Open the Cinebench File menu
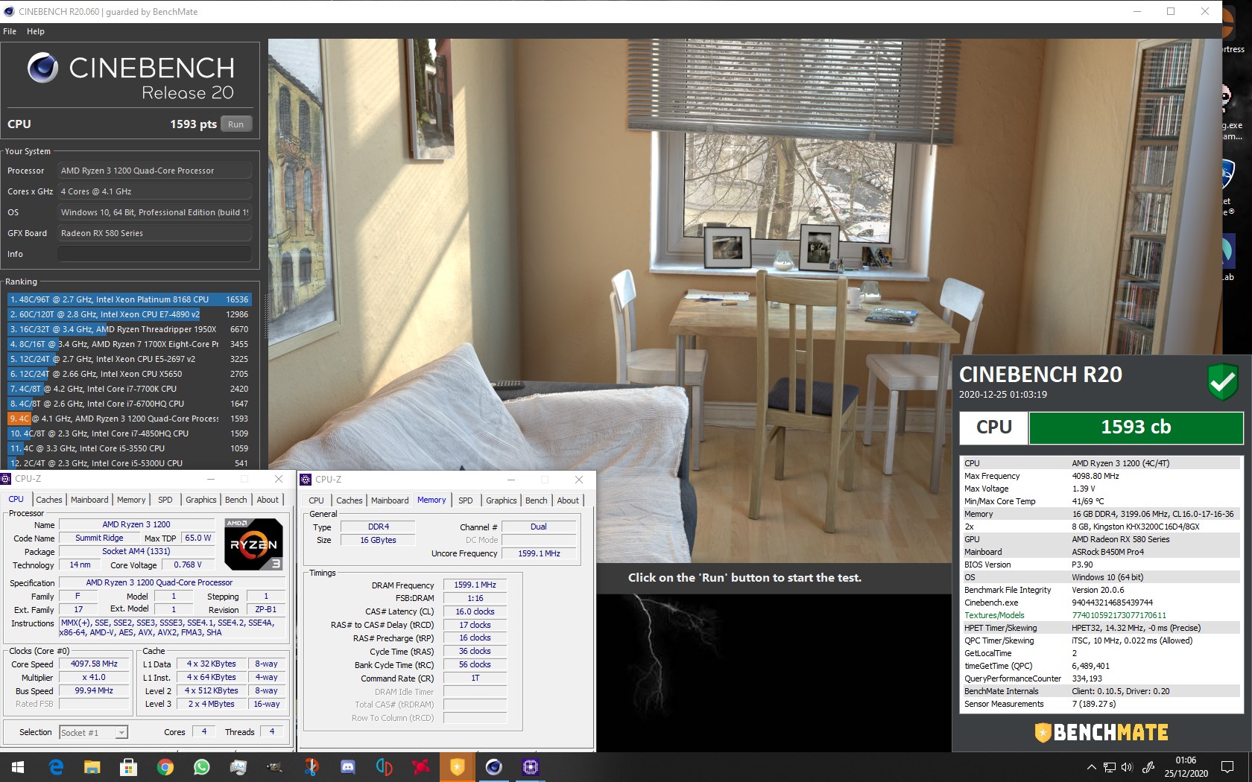This screenshot has height=782, width=1252. (10, 31)
